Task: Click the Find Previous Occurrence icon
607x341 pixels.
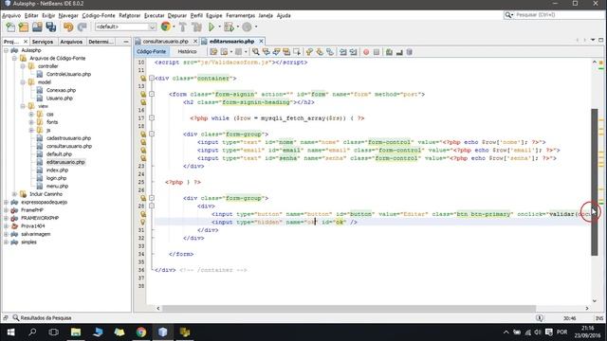Action: click(x=266, y=52)
